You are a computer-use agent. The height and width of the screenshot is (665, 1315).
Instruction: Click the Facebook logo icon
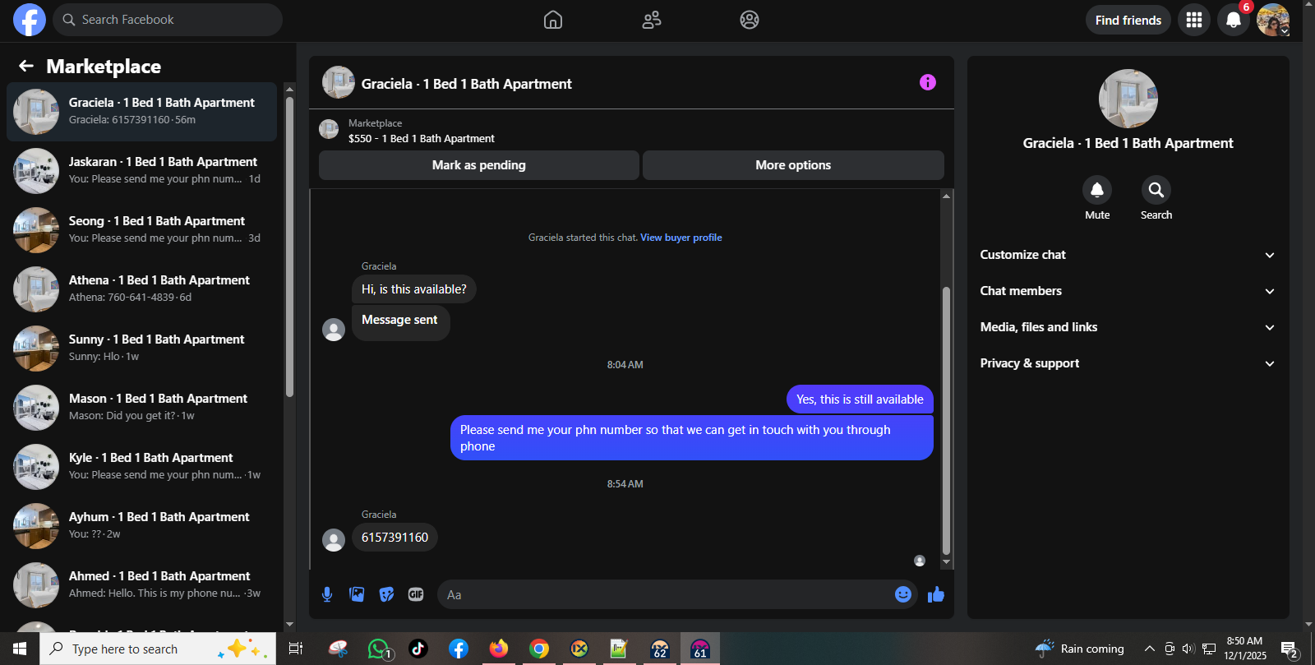coord(30,20)
